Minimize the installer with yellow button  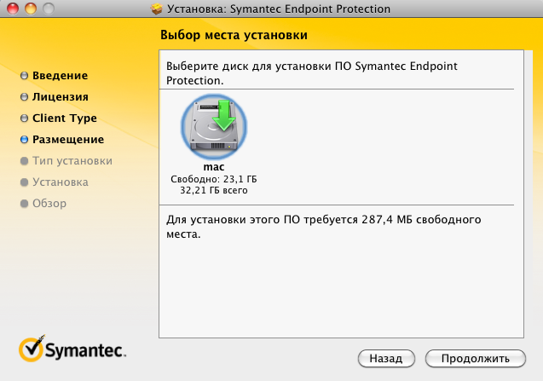tap(28, 9)
